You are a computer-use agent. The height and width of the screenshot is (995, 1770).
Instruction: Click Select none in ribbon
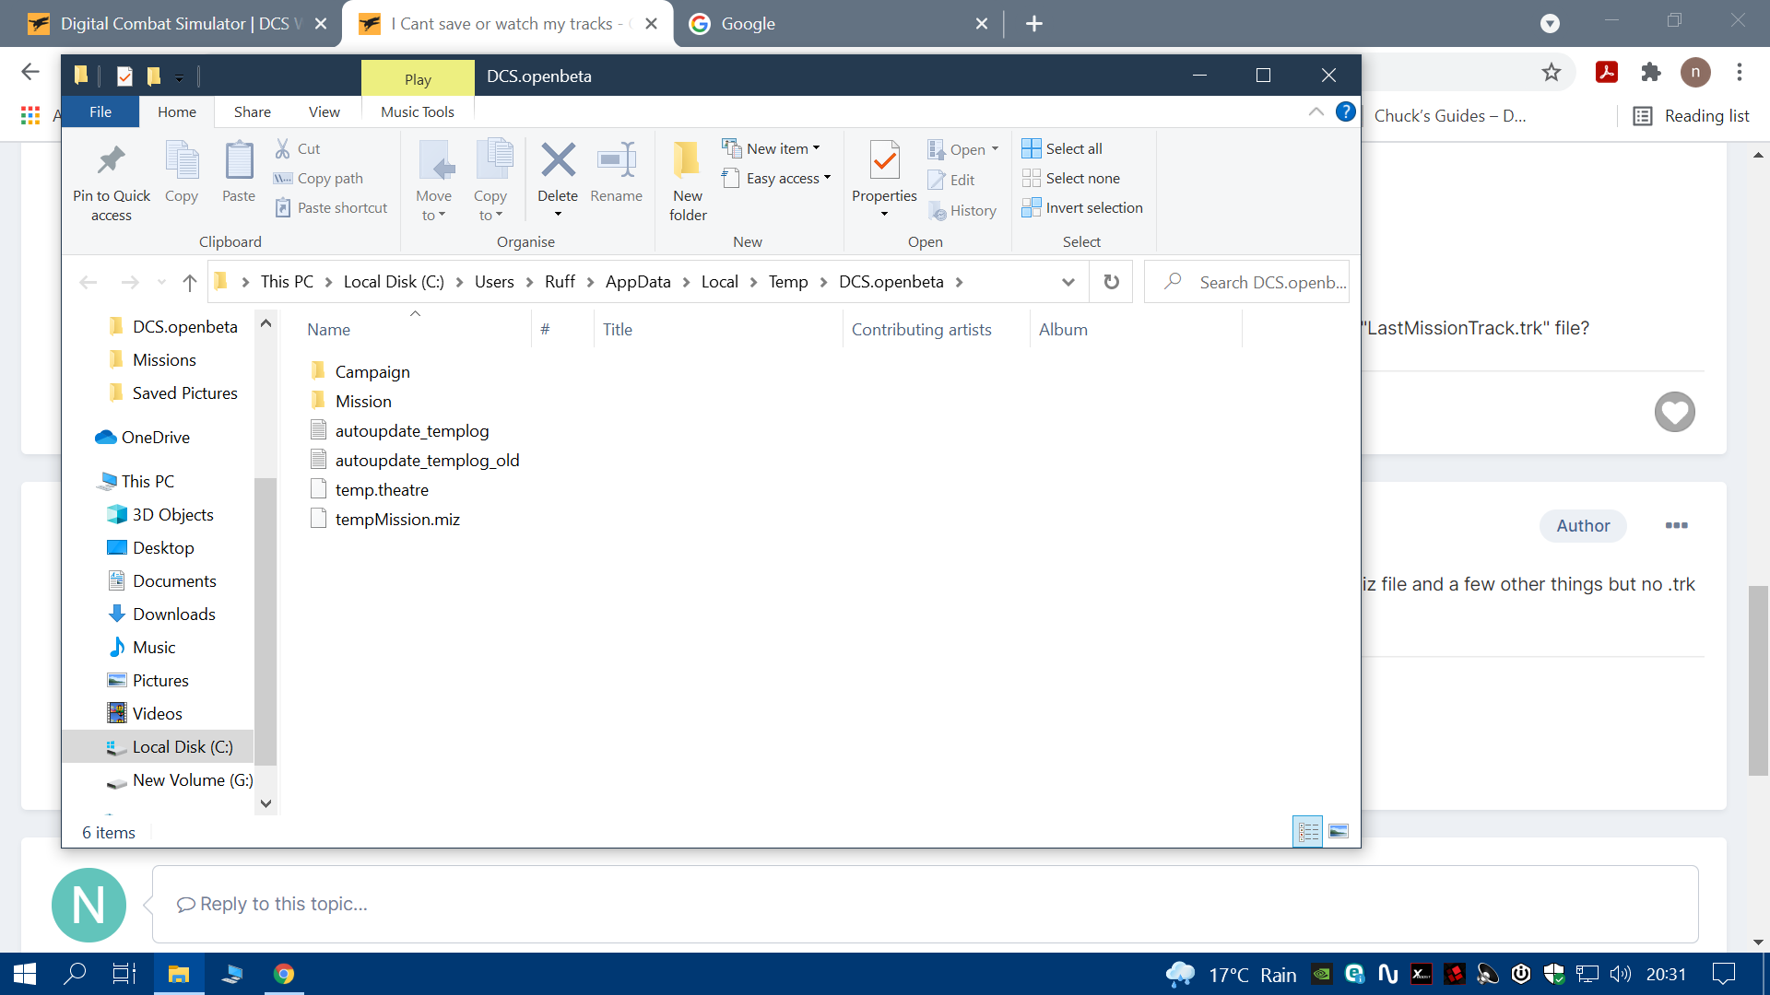click(1071, 179)
